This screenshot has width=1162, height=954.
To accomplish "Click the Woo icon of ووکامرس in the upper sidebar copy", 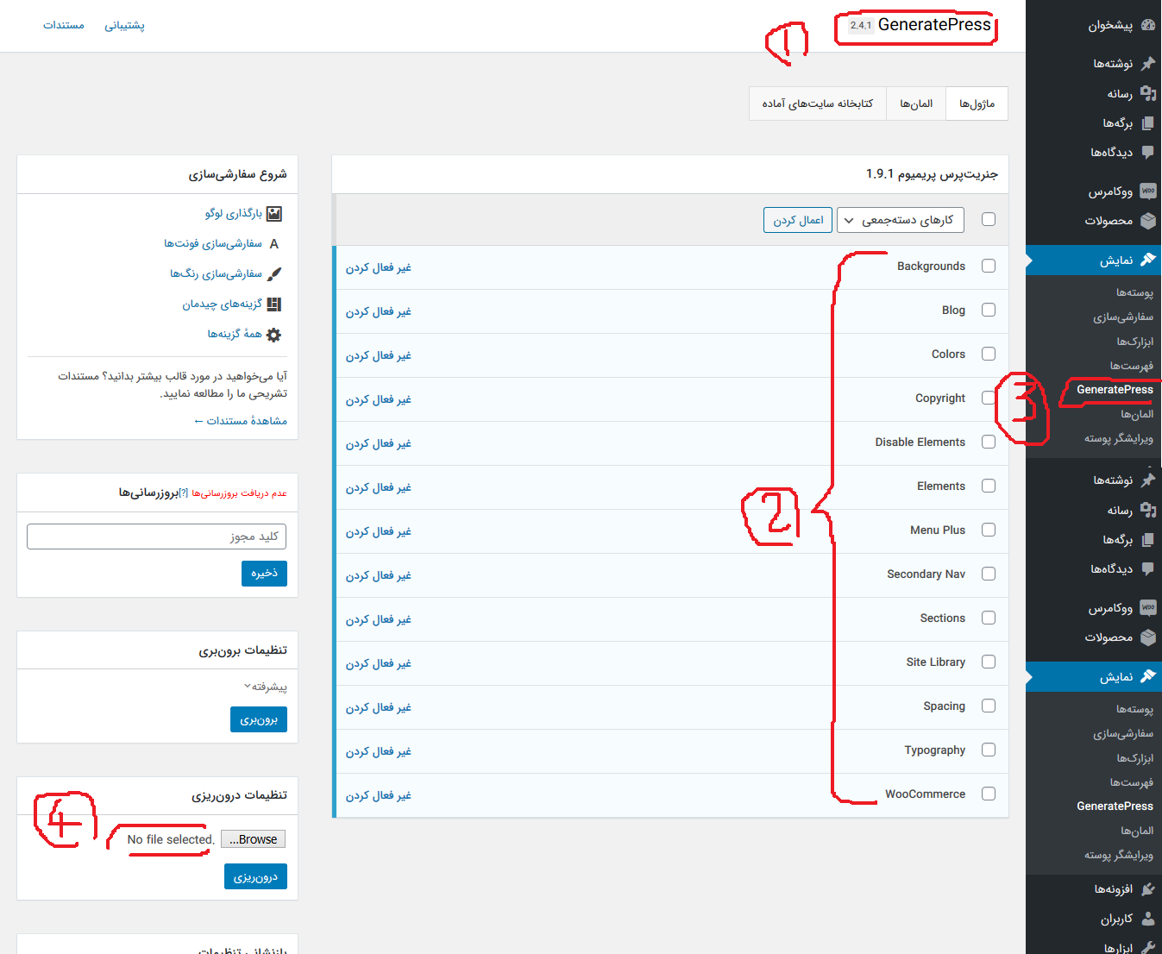I will (1147, 191).
